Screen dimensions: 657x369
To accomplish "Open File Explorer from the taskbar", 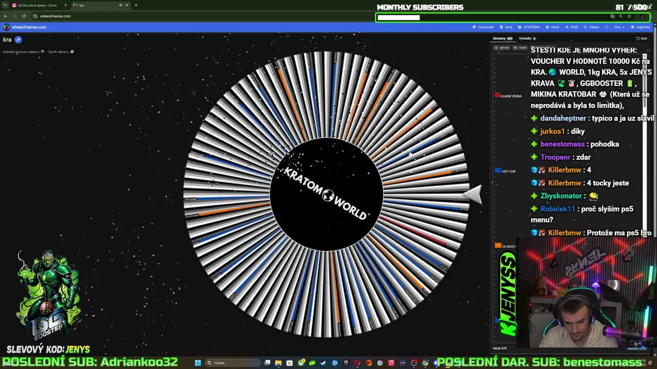I will coord(278,363).
